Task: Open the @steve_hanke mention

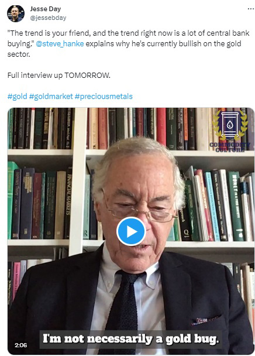Action: [60, 43]
